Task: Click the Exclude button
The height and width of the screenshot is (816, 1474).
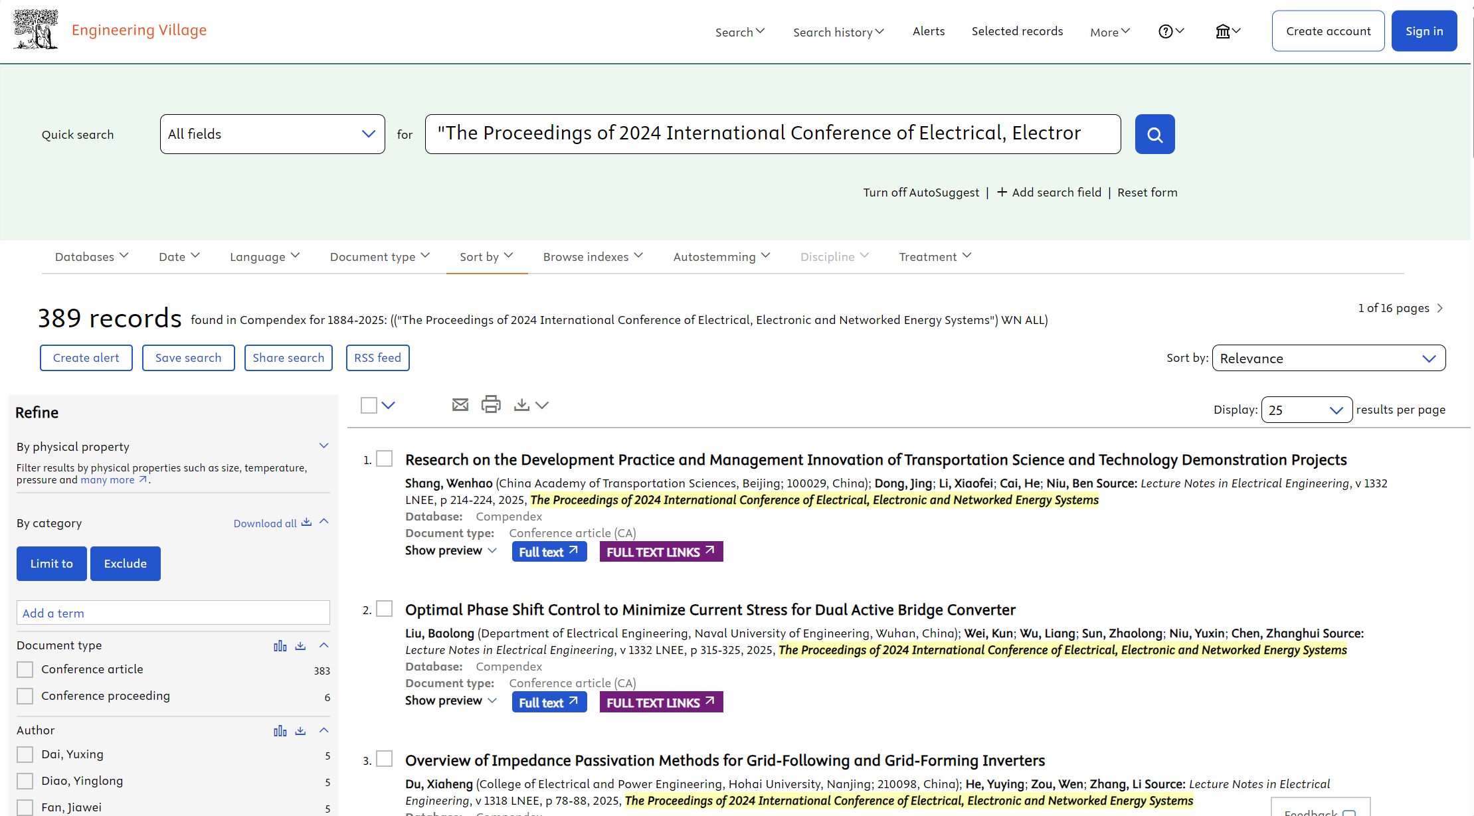Action: tap(126, 564)
